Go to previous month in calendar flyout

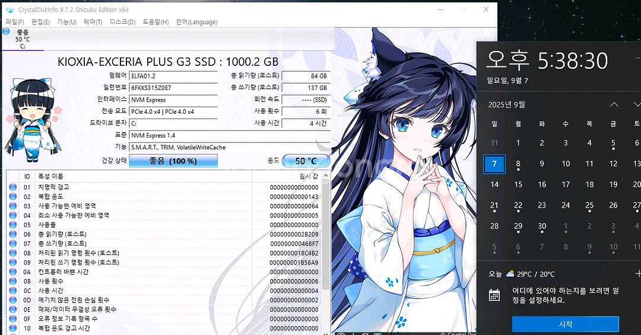coord(614,104)
